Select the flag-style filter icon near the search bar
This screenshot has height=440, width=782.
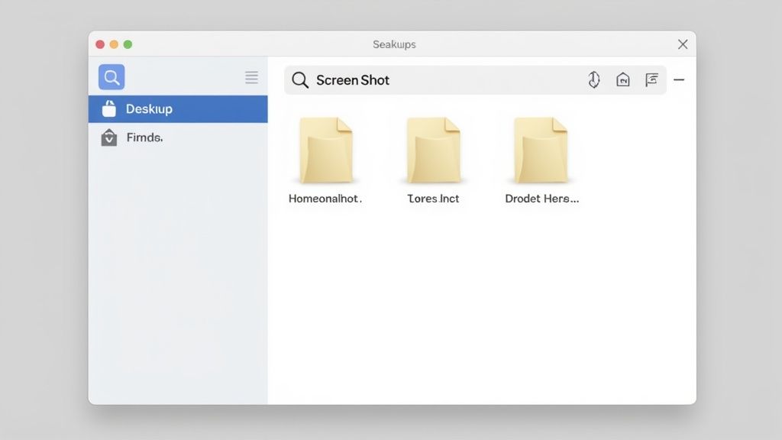pos(651,79)
